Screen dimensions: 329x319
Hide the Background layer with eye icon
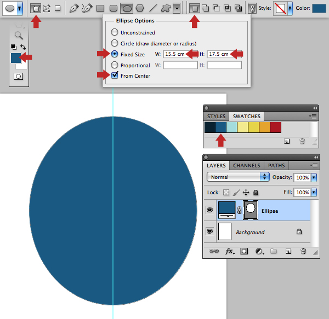point(209,231)
